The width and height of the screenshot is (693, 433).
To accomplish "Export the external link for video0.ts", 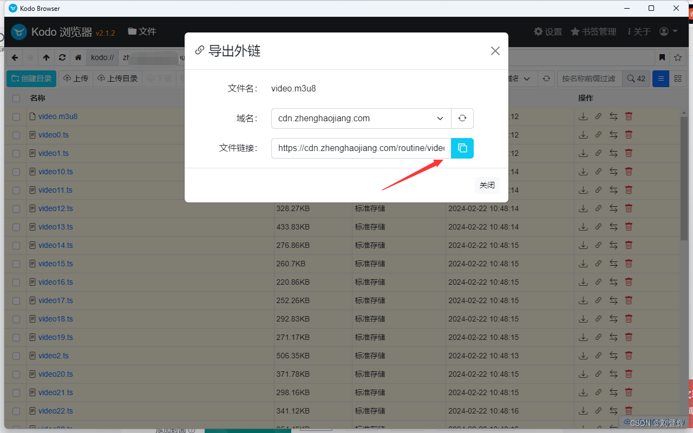I will tap(598, 135).
